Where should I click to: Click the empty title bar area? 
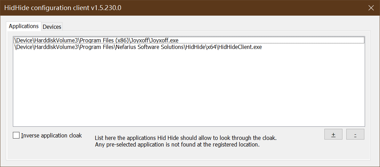(x=243, y=8)
